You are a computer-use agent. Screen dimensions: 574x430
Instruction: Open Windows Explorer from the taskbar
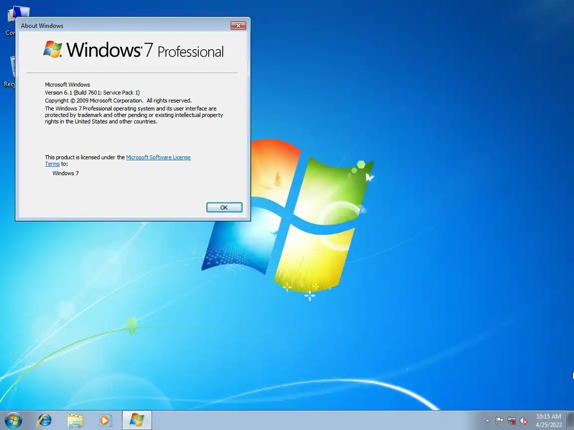click(x=75, y=421)
